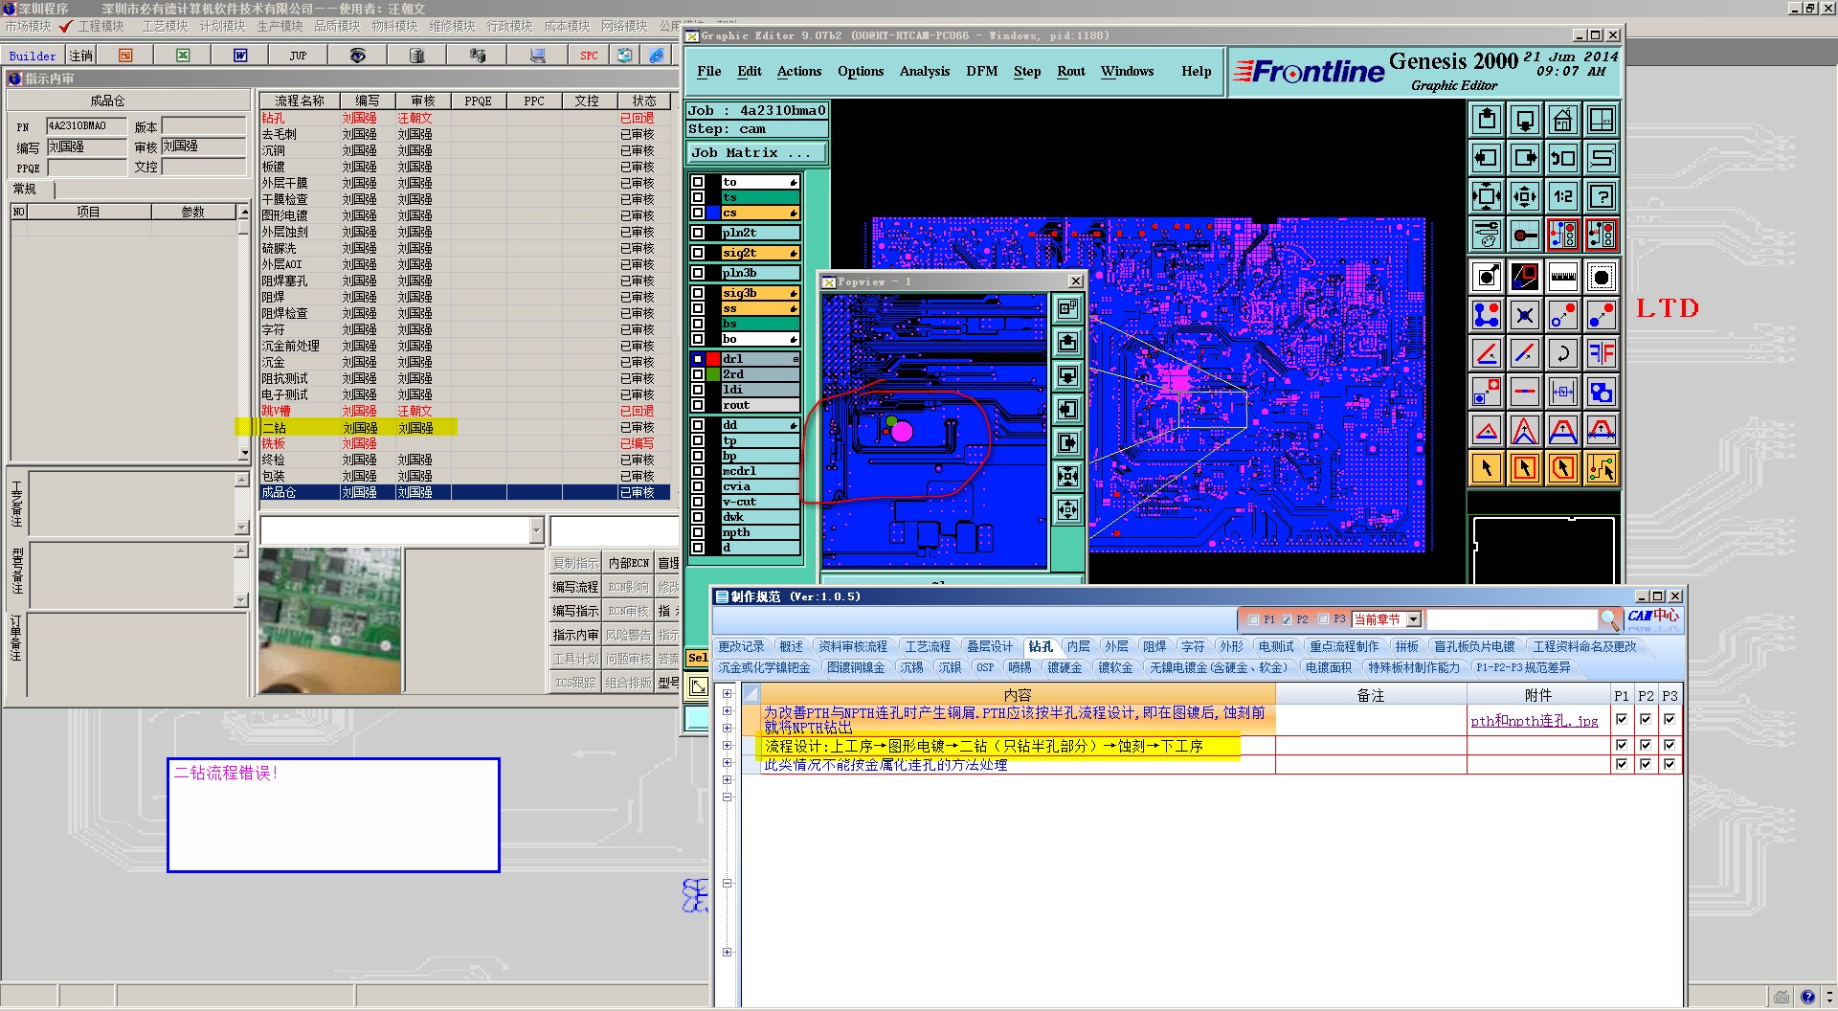Toggle P3 checkbox in the 此类情况 row
The image size is (1838, 1011).
1670,764
